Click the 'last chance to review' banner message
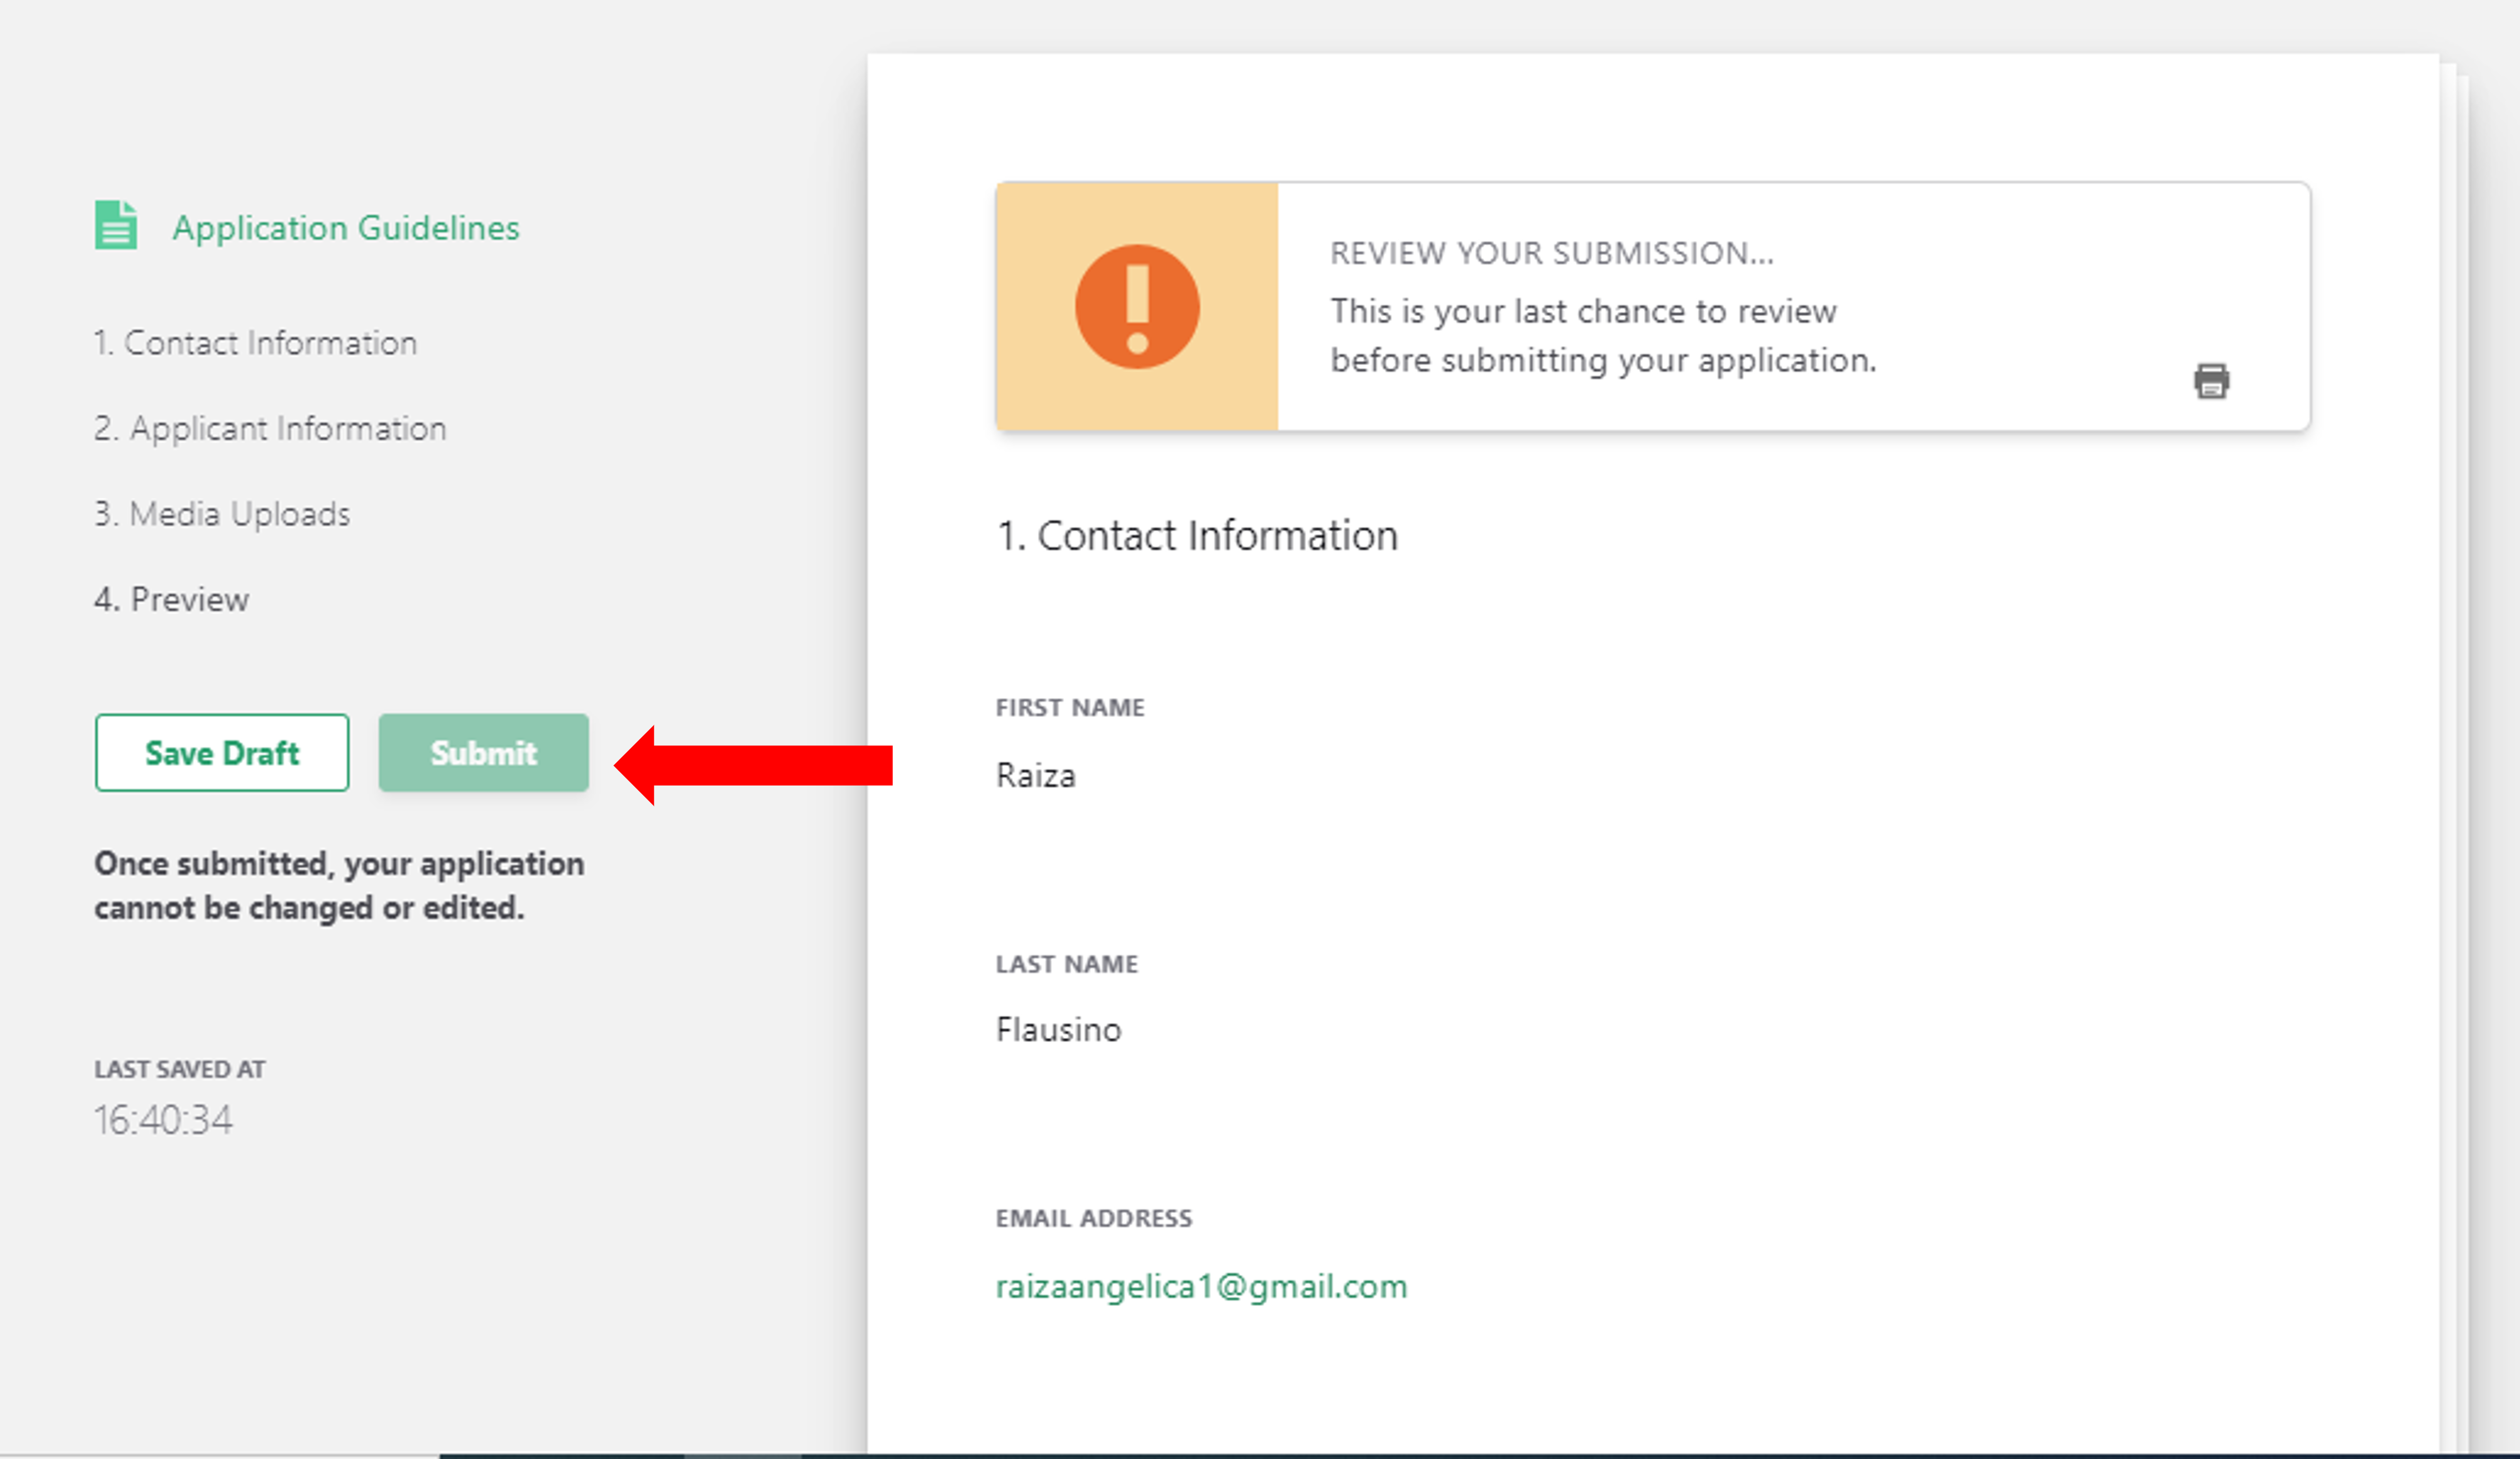Viewport: 2520px width, 1459px height. pos(1603,336)
